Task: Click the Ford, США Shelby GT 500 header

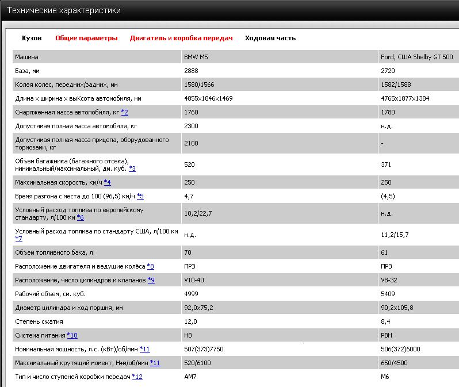Action: click(416, 57)
